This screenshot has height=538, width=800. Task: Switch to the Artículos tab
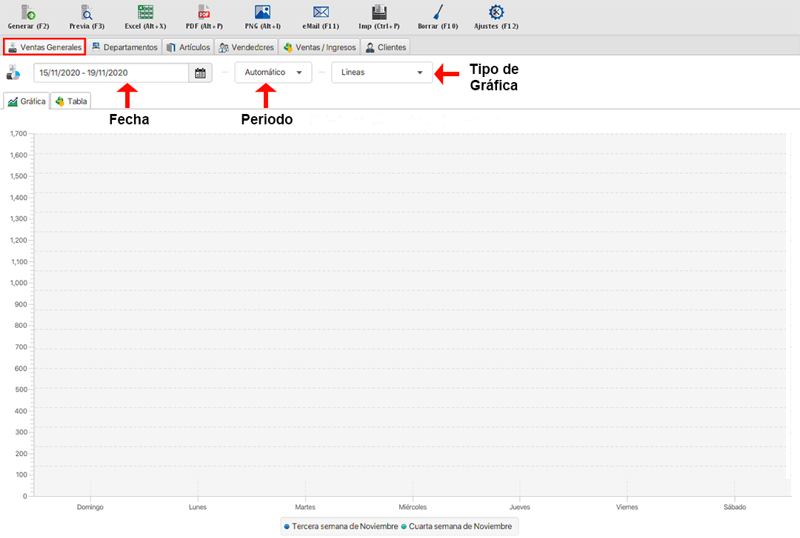(188, 47)
